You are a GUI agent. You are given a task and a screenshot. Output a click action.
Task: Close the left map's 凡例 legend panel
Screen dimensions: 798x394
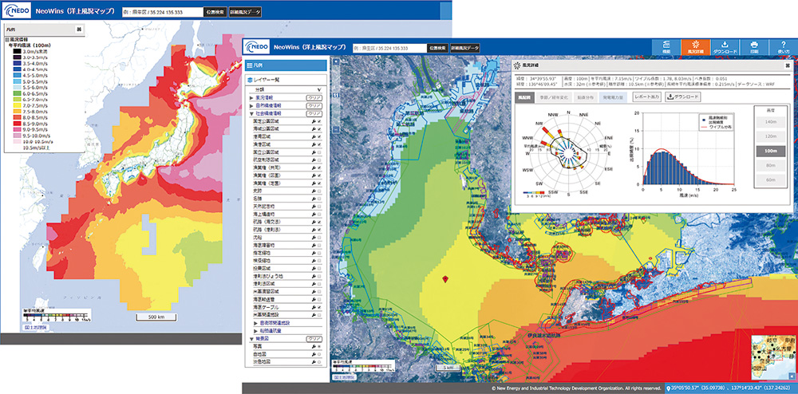click(x=78, y=29)
